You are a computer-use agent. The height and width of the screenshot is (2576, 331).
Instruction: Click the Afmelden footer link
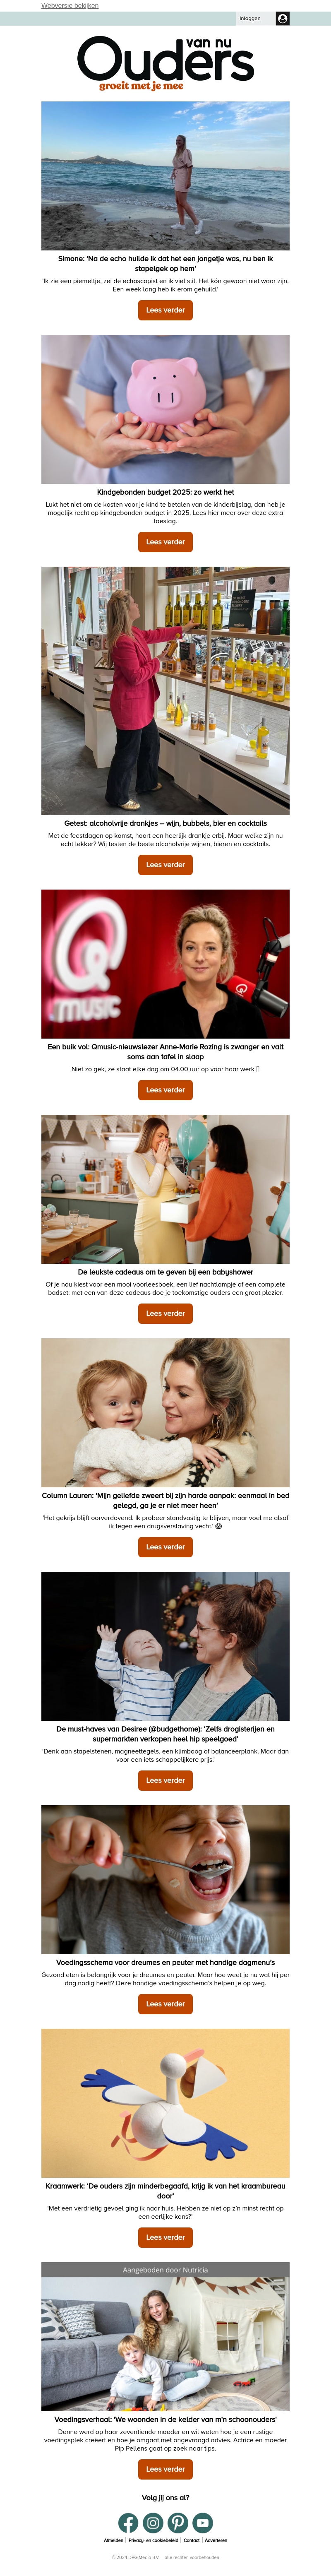pos(114,2540)
